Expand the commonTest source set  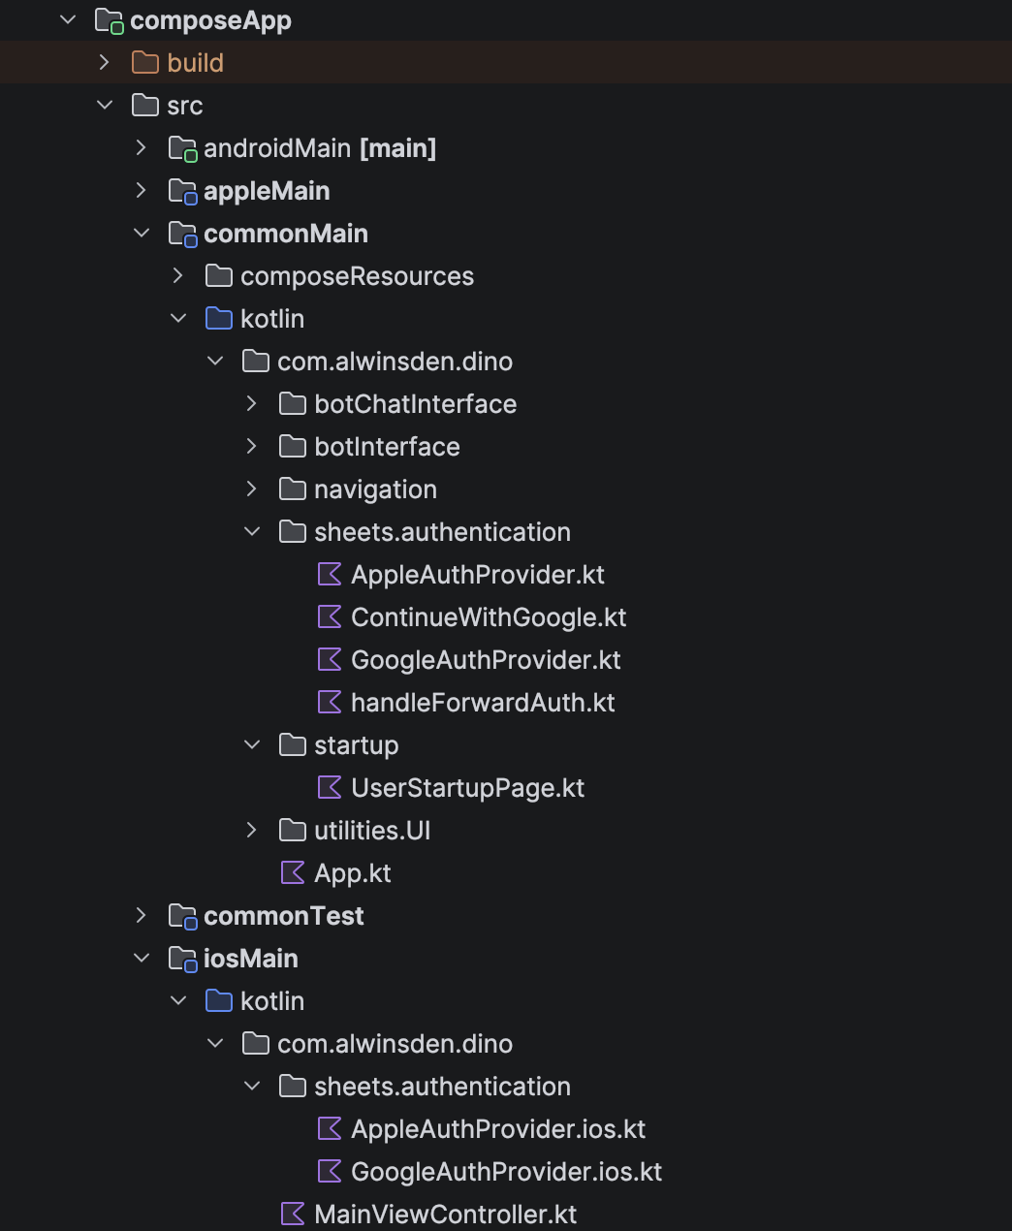coord(141,915)
